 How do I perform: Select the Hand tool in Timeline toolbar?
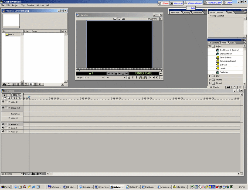pos(4,98)
